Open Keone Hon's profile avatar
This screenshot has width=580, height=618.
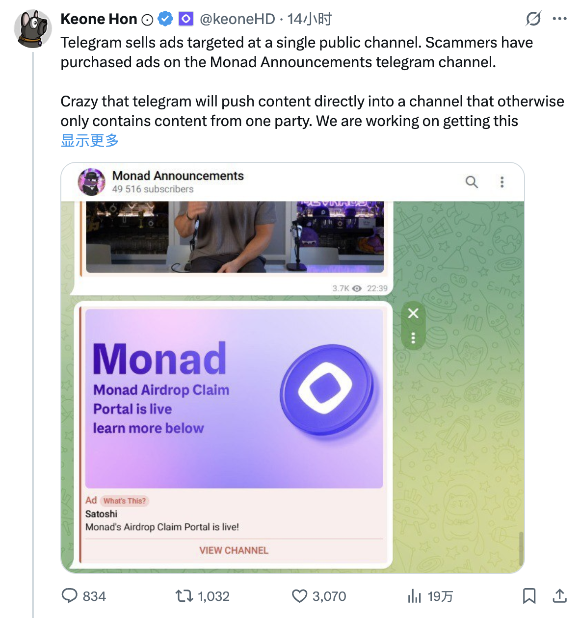coord(33,28)
